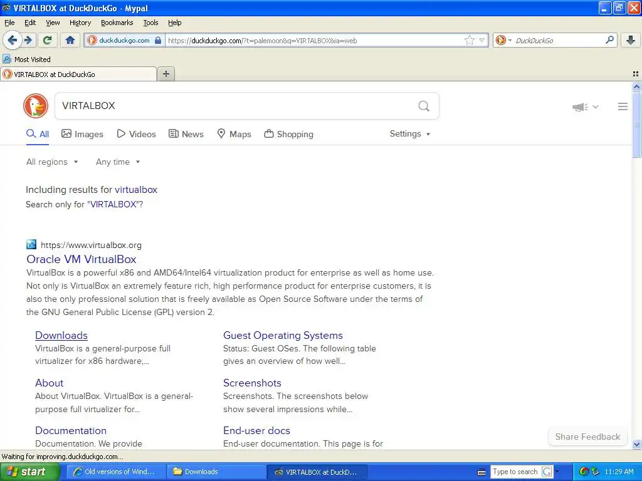Click the https://www.virtualbox.org URL text

[x=91, y=245]
